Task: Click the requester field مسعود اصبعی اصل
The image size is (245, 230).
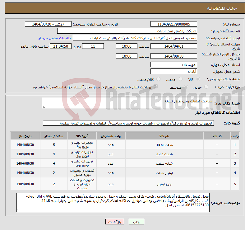Action: click(x=135, y=38)
